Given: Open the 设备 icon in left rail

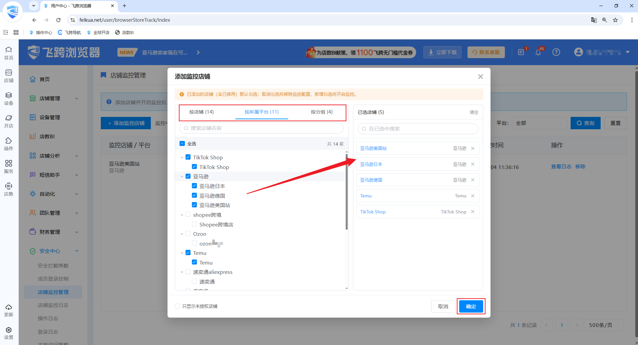Looking at the screenshot, I should coord(9,99).
